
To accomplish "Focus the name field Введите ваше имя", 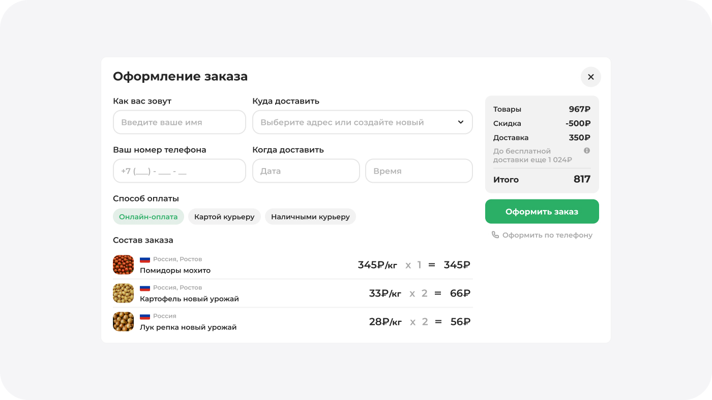I will 179,122.
